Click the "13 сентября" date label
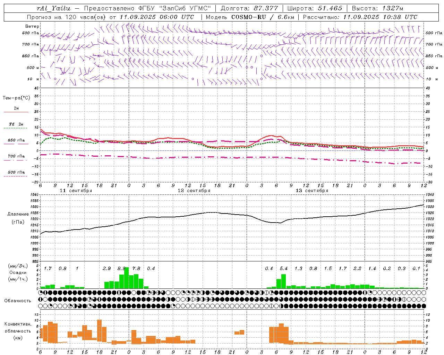Screen dimensions: 444x355 pos(312,191)
